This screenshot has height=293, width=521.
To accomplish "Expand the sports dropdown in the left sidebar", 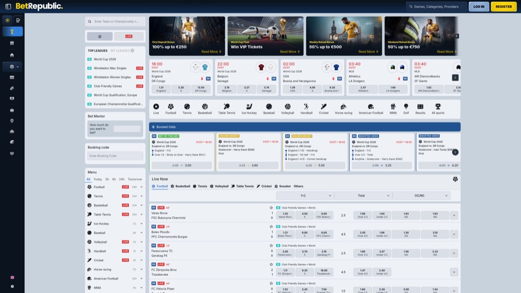I will pos(13,67).
